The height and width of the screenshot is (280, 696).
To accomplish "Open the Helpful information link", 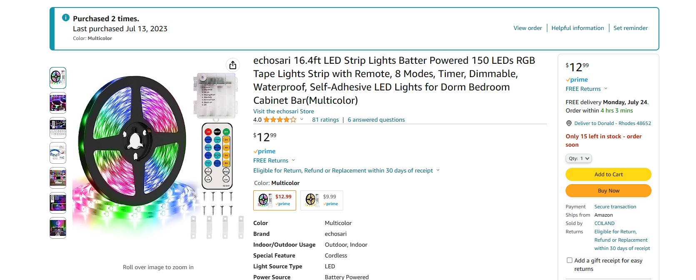I will point(578,28).
